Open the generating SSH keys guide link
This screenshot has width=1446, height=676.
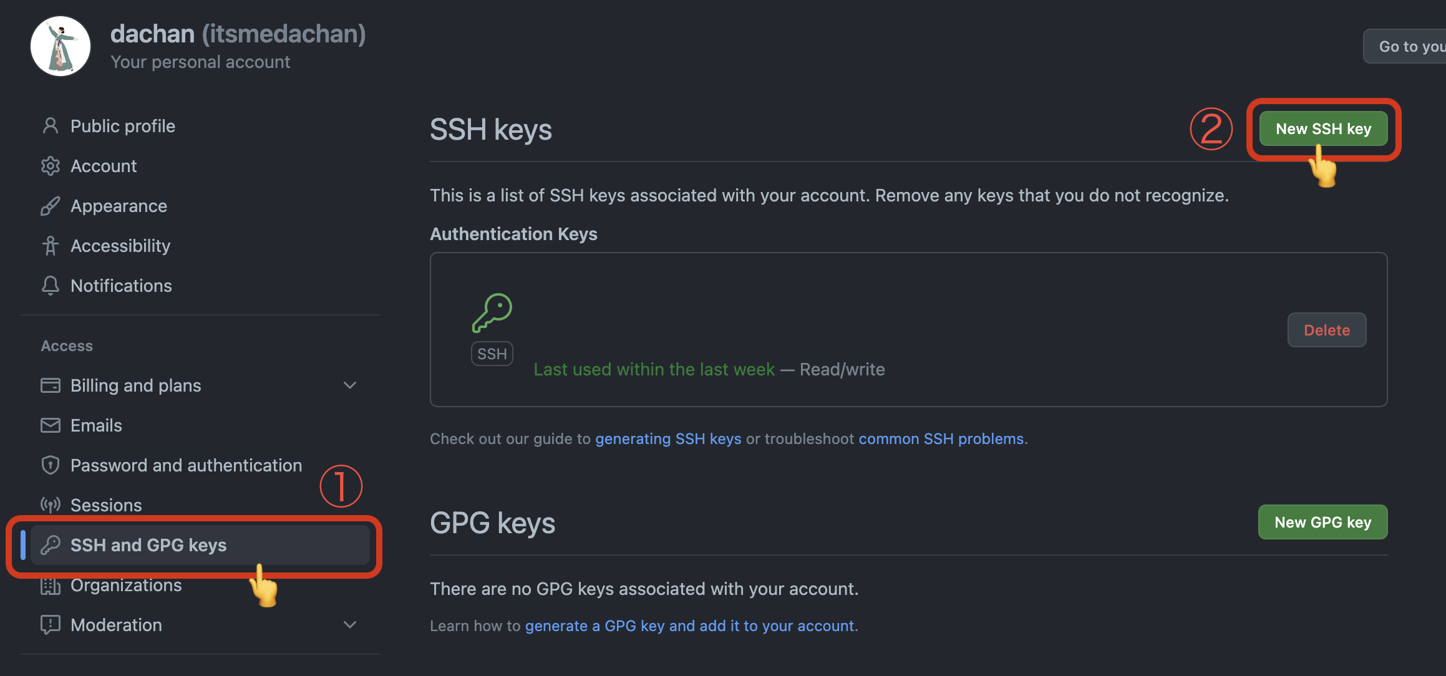pos(668,438)
